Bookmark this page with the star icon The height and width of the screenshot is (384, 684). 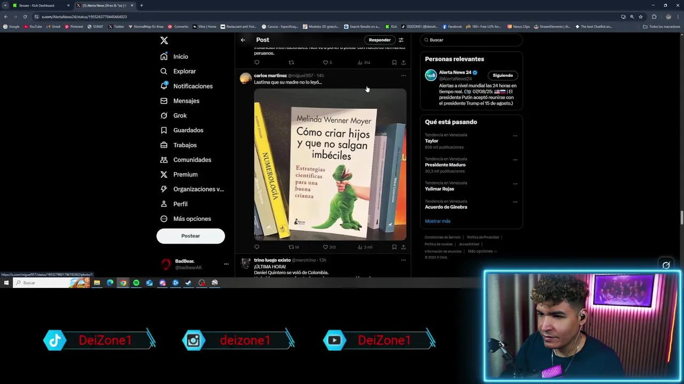640,17
